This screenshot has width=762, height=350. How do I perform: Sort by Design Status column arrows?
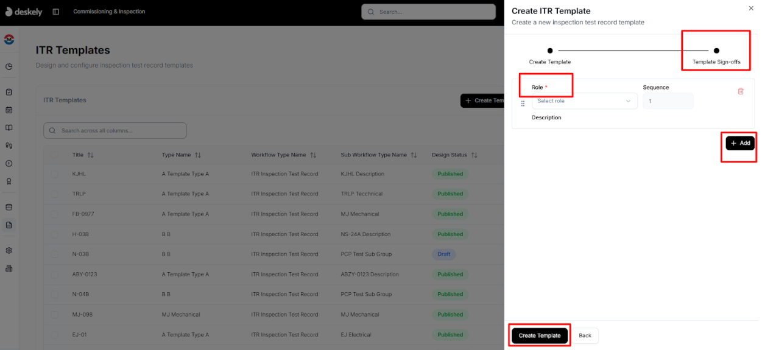coord(474,155)
